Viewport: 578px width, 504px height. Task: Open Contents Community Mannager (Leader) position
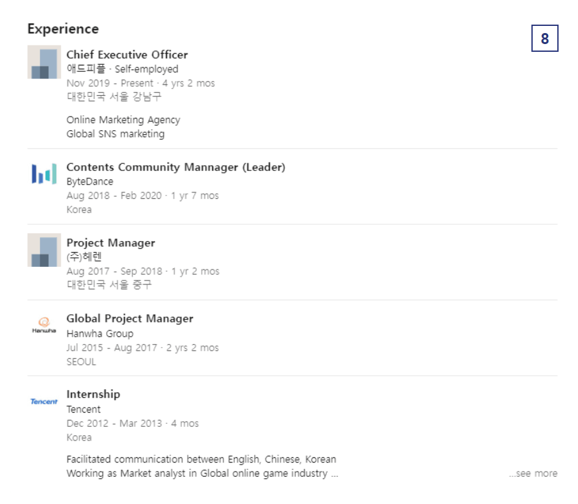[x=176, y=167]
